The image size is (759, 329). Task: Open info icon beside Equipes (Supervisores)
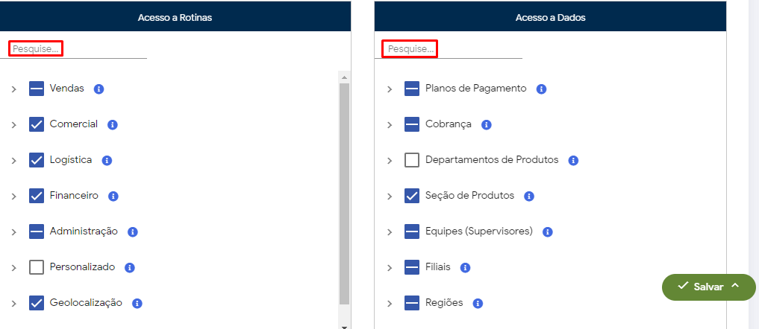coord(547,231)
